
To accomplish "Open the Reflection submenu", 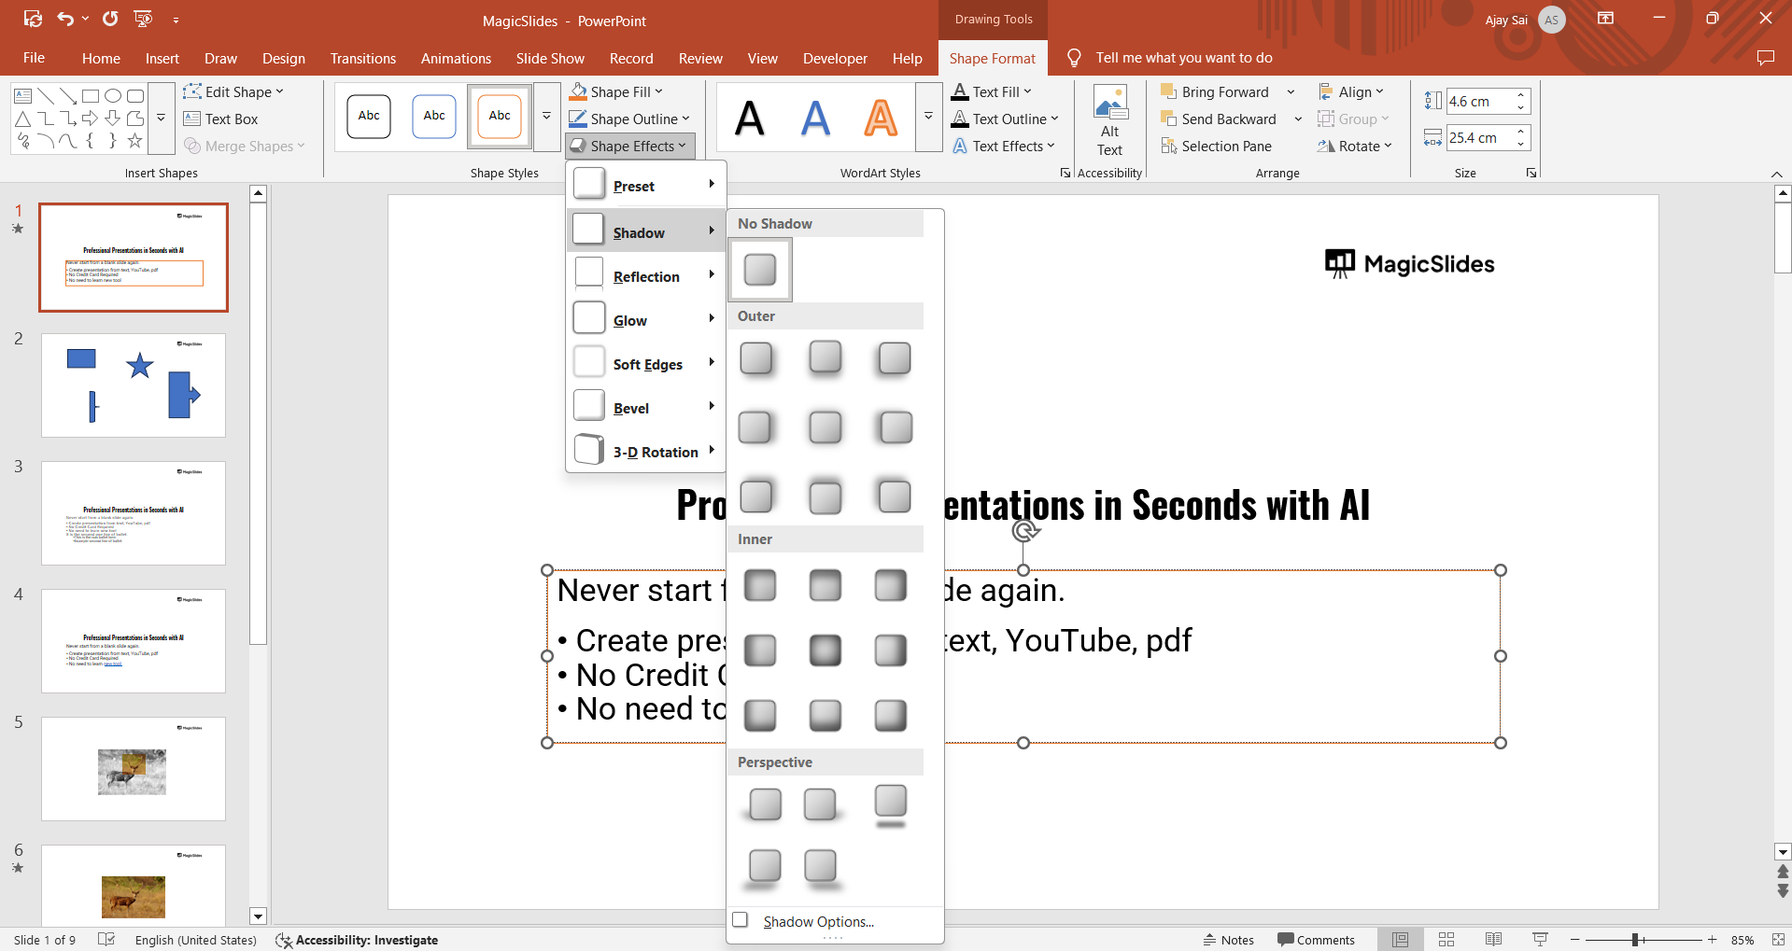I will click(x=645, y=275).
